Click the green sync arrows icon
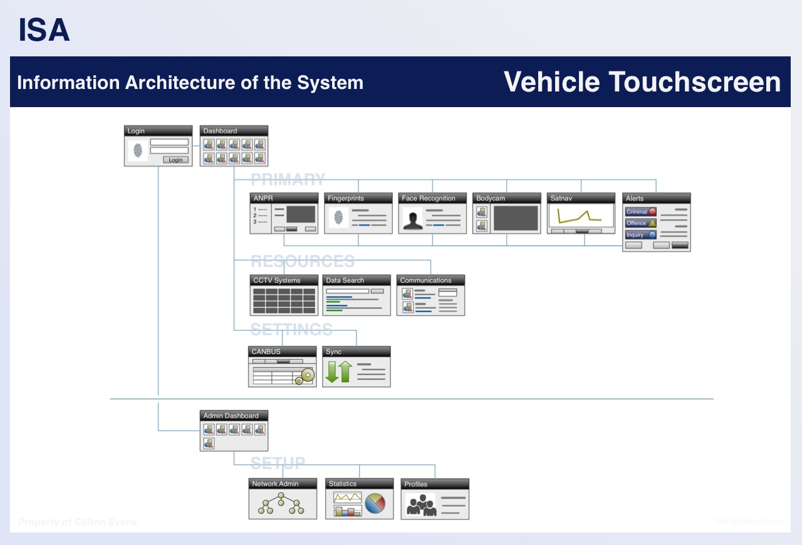Image resolution: width=802 pixels, height=545 pixels. coord(339,372)
